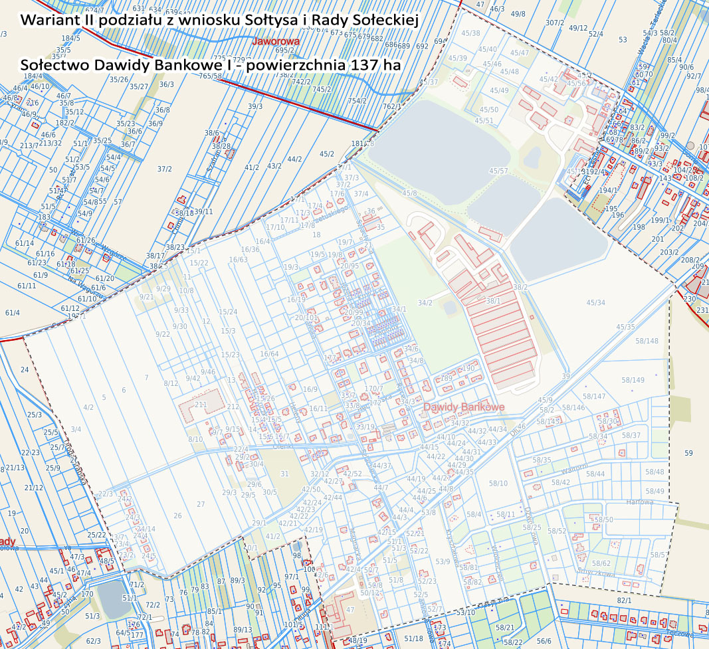Select parcel 37/2
Screen dimensions: 709x649
tap(165, 169)
